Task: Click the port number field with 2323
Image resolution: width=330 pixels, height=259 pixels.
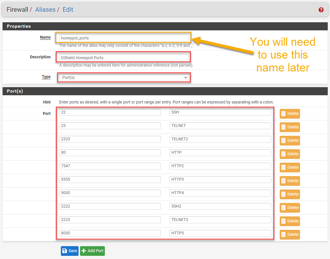Action: [x=110, y=139]
